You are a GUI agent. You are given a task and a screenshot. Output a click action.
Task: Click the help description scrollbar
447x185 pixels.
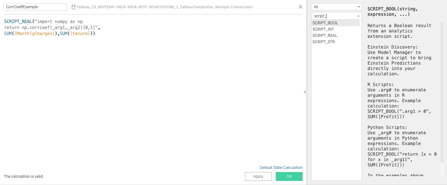(442, 91)
